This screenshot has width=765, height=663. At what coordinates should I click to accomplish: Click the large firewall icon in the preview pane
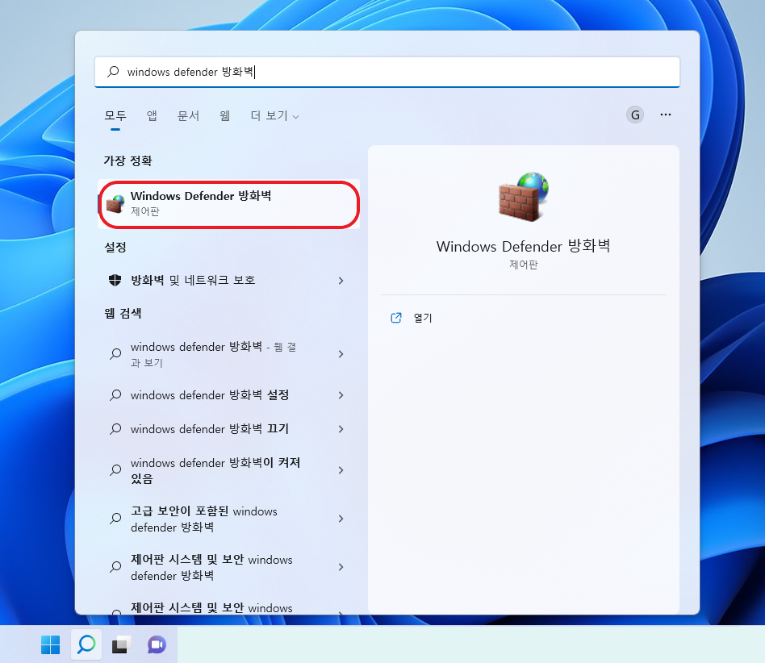[x=524, y=197]
